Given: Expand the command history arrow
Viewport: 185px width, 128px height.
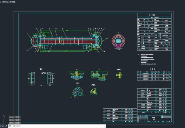Looking at the screenshot, I should (x=105, y=126).
